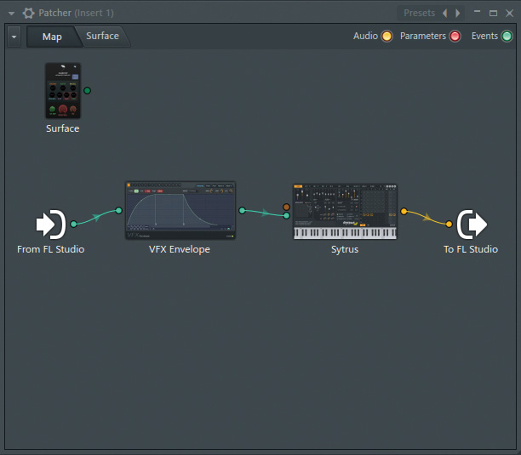Click From FL Studio's event output port
The image size is (521, 455).
74,224
